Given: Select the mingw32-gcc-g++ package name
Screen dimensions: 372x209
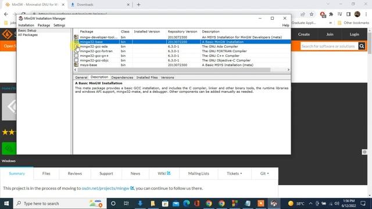Looking at the screenshot, I should coord(94,56).
